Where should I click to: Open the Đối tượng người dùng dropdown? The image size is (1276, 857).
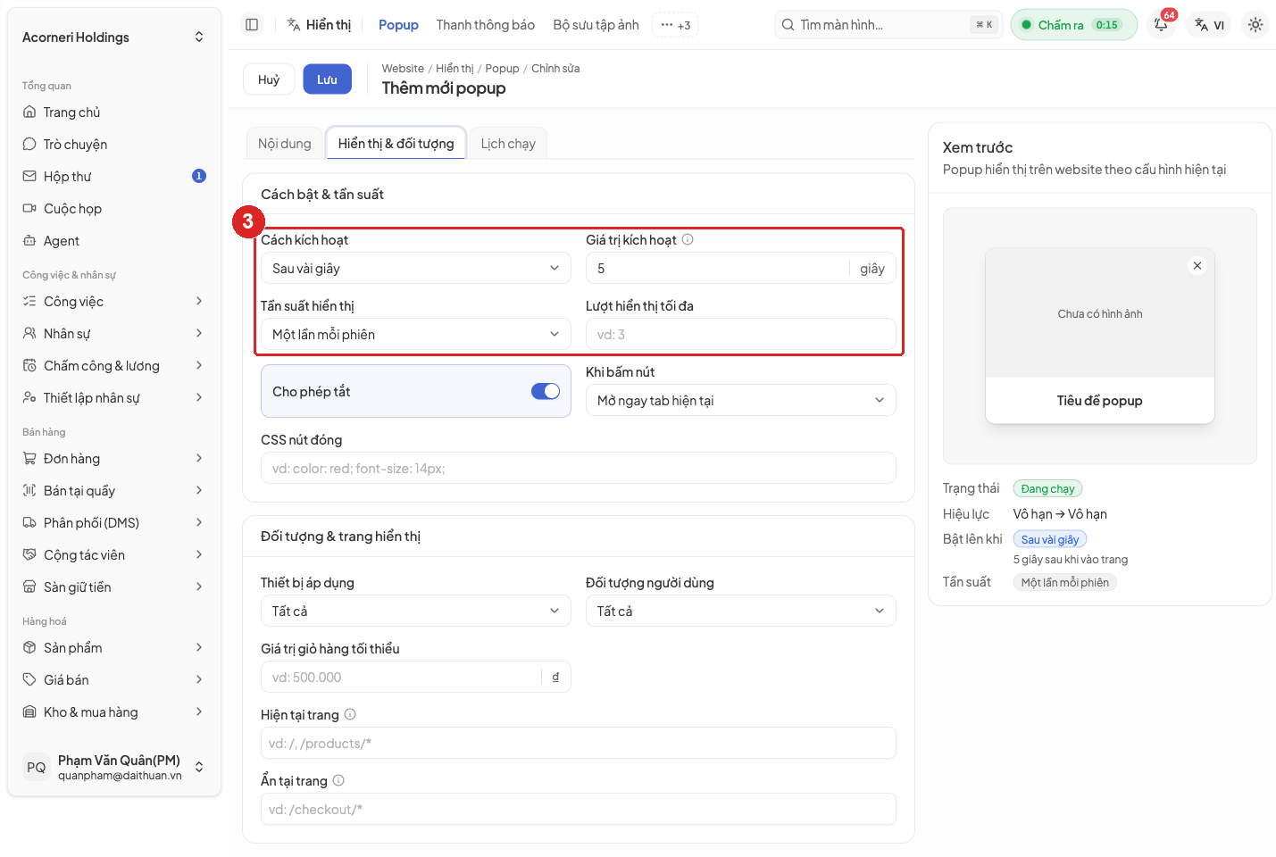pos(741,612)
